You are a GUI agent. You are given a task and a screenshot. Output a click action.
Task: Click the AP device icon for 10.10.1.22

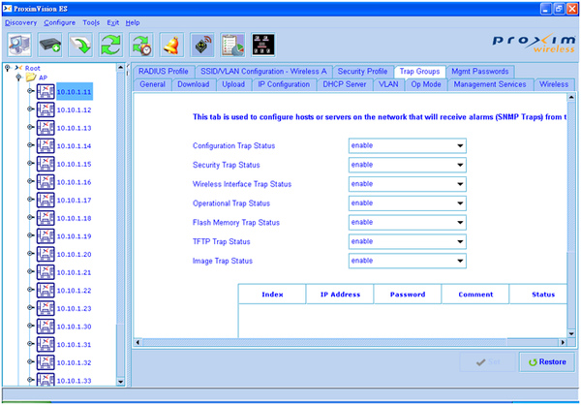[x=46, y=291]
